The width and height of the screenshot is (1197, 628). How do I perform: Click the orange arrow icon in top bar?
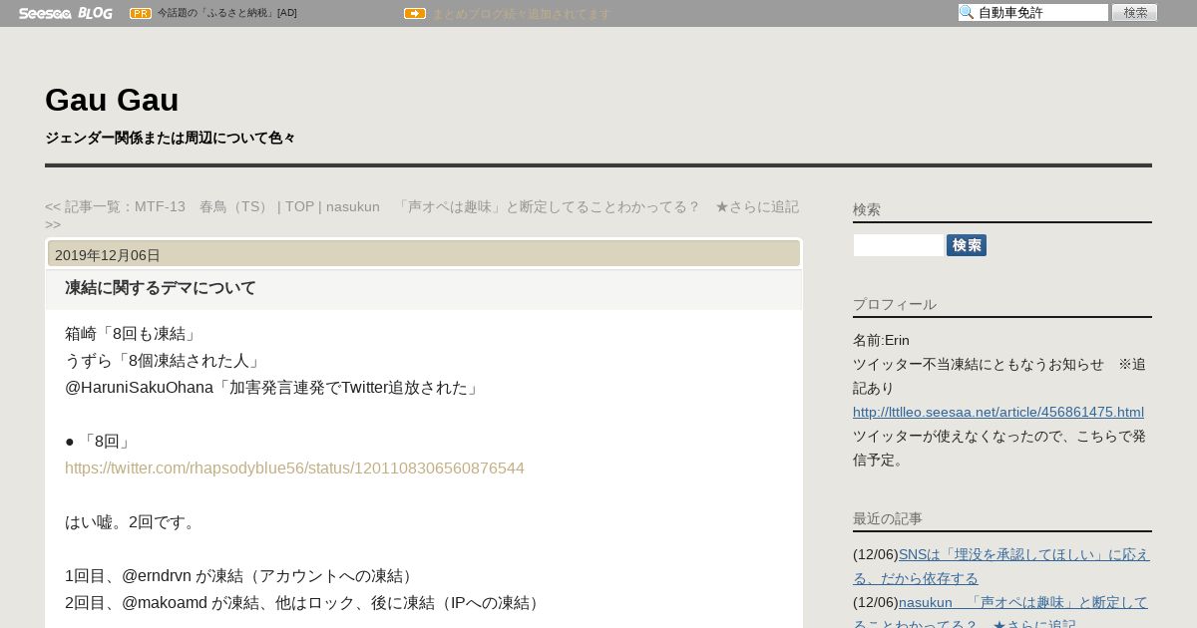(415, 13)
